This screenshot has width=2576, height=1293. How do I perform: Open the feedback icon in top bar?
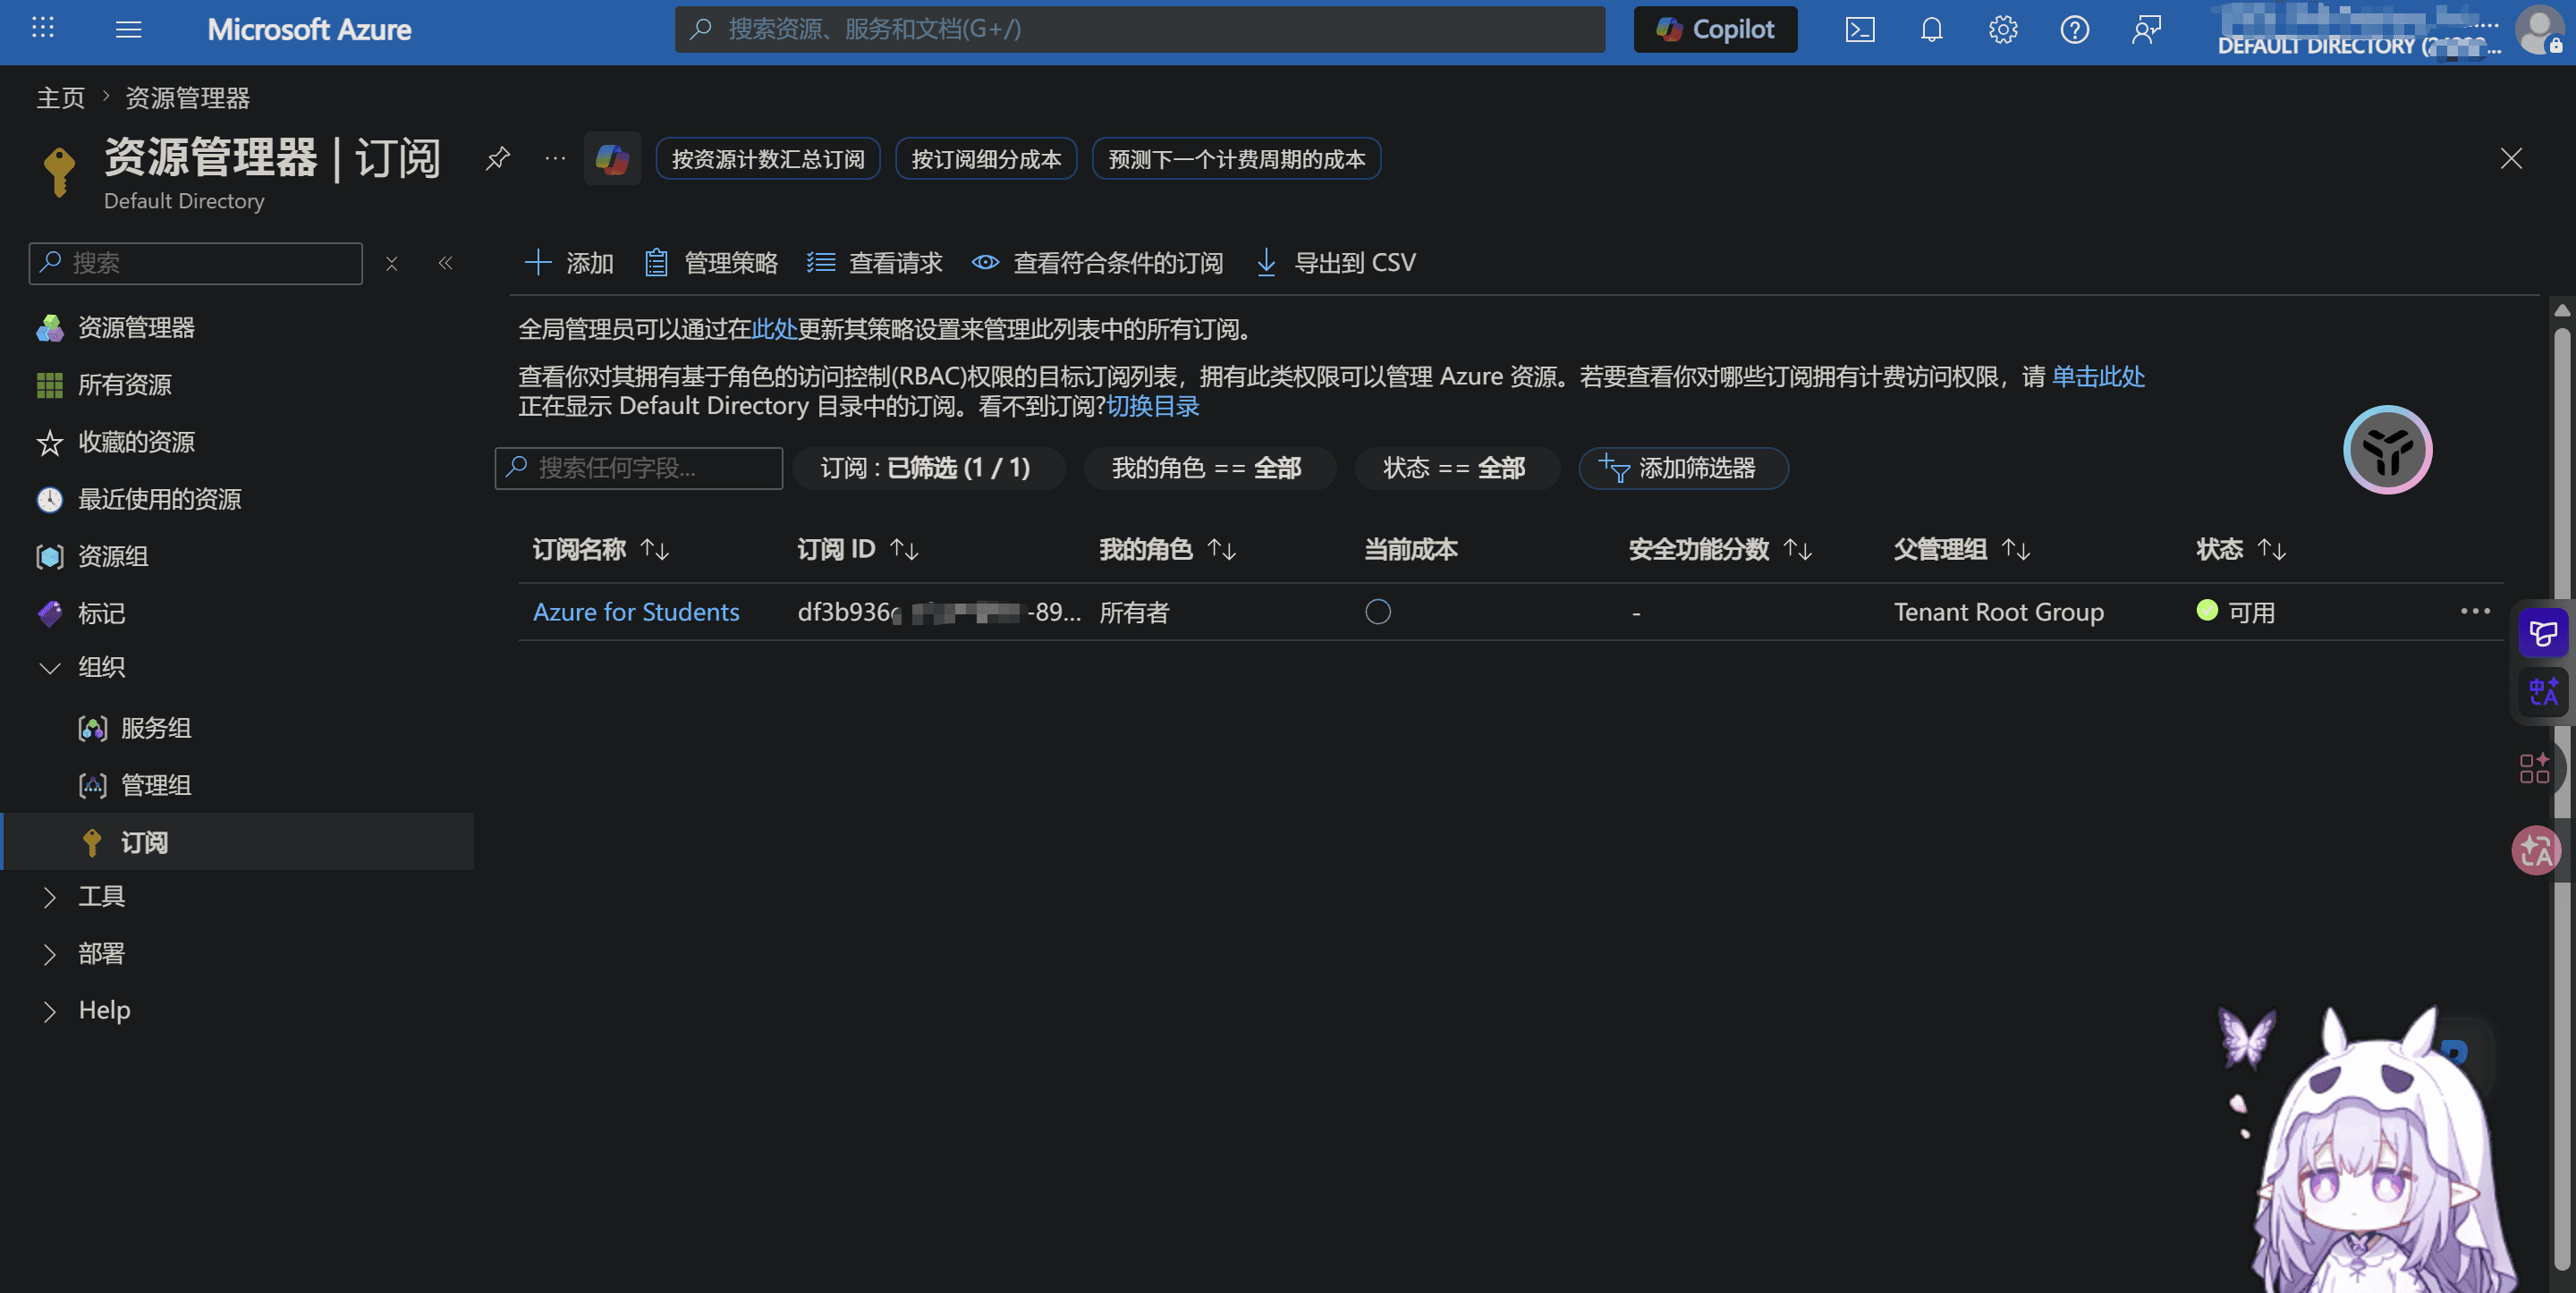(x=2146, y=29)
